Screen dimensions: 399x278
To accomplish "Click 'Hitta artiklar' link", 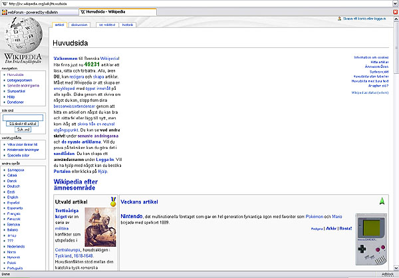I will (380, 62).
